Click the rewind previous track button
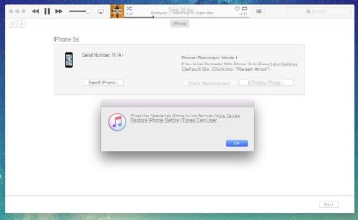The height and width of the screenshot is (220, 358). coord(35,11)
